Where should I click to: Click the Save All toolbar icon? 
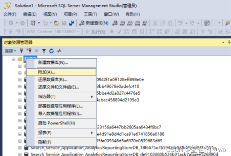click(72, 23)
